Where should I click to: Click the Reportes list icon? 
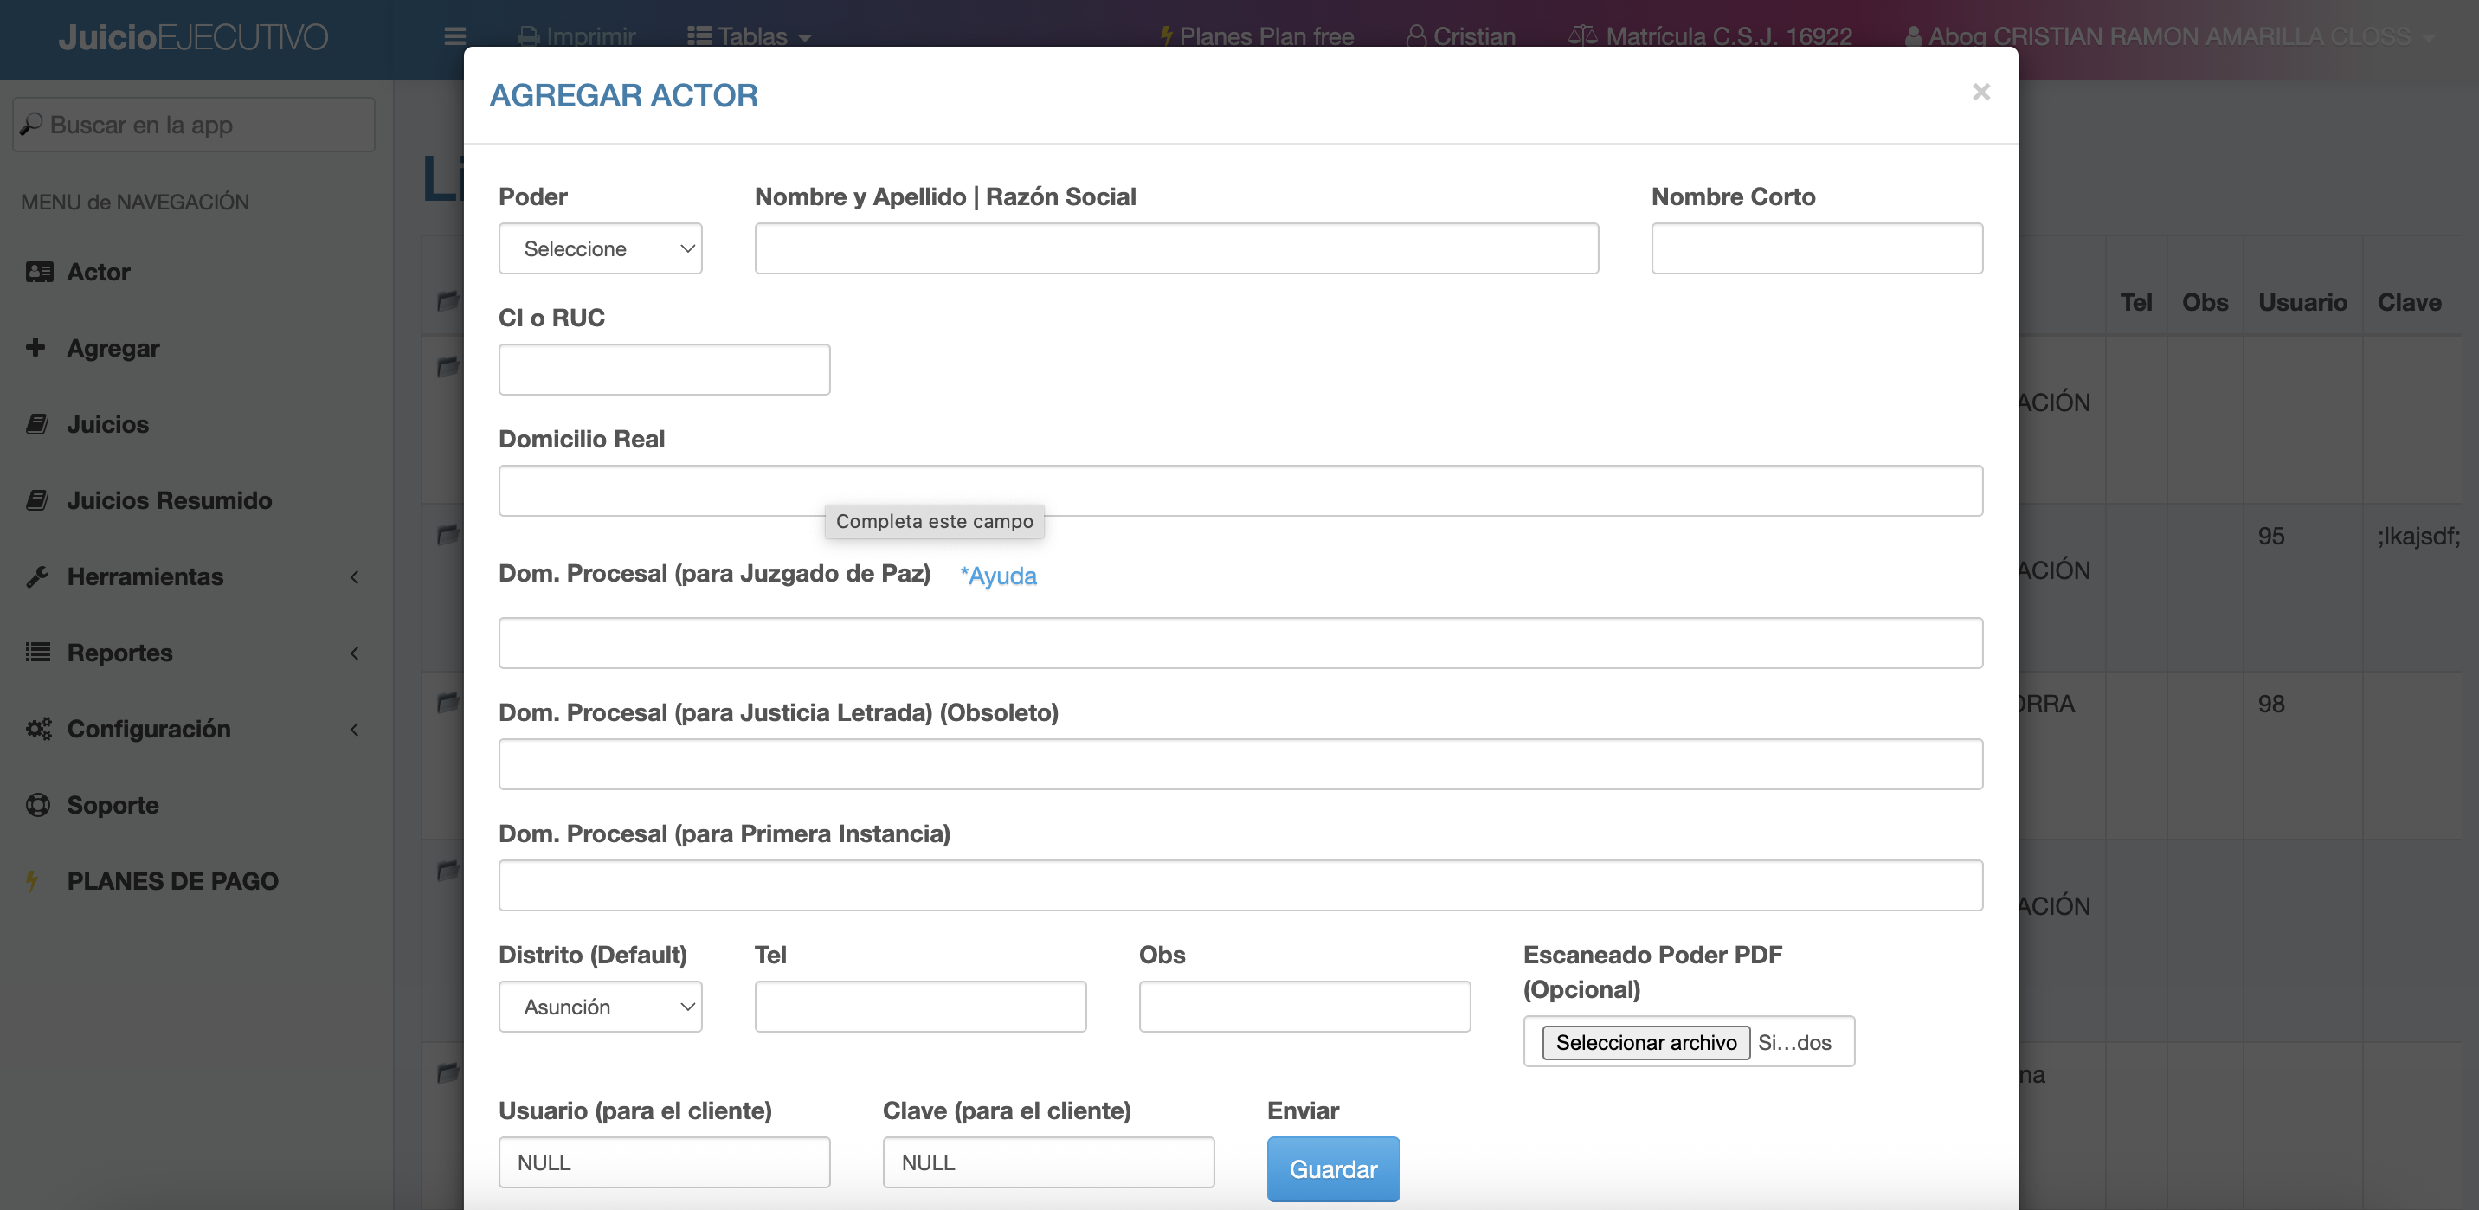(36, 653)
